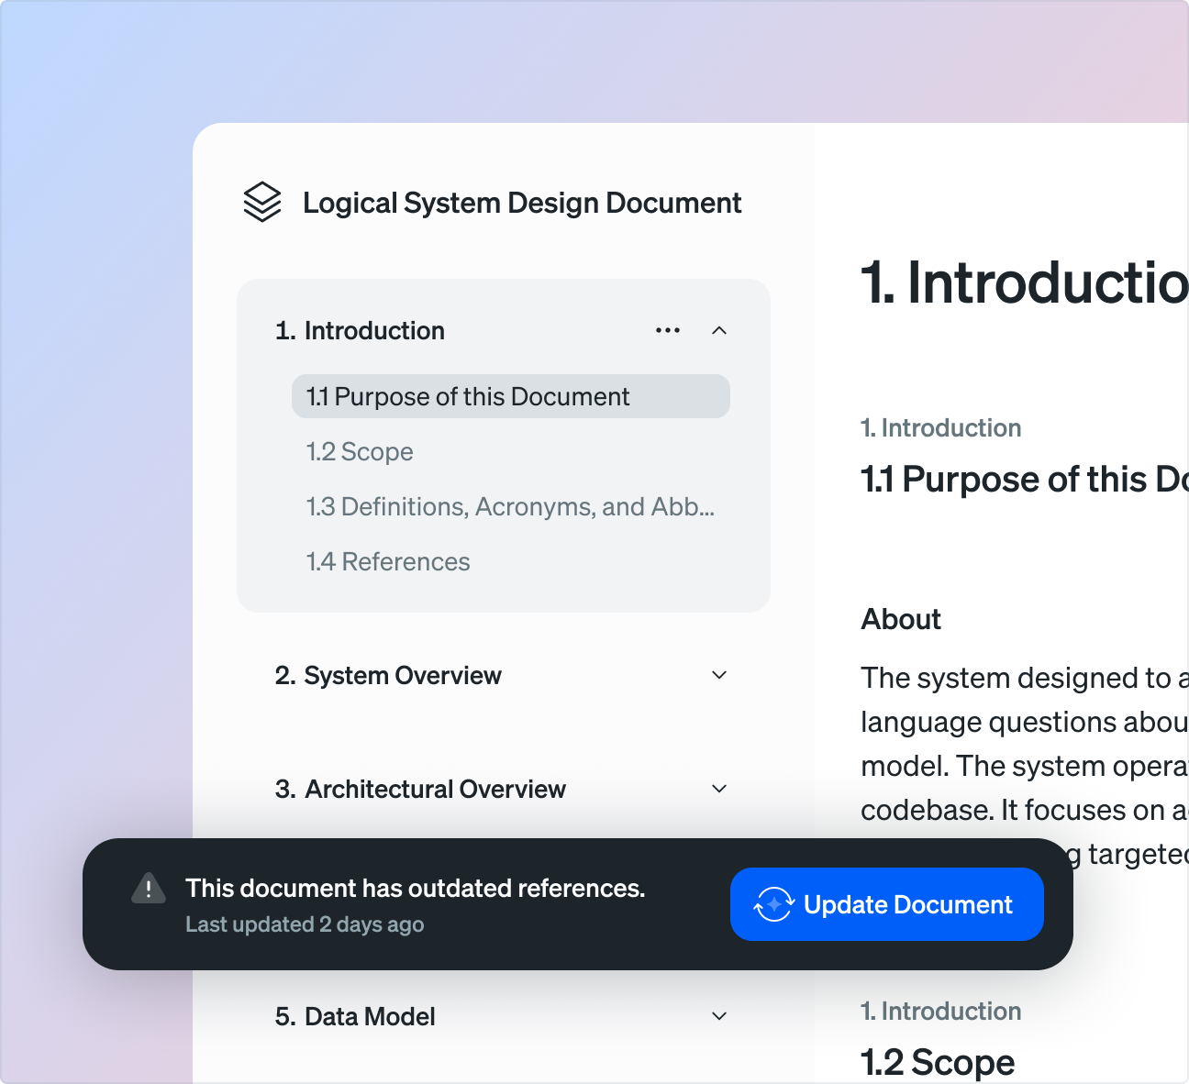Click the warning triangle icon in the notification
Image resolution: width=1189 pixels, height=1084 pixels.
149,889
